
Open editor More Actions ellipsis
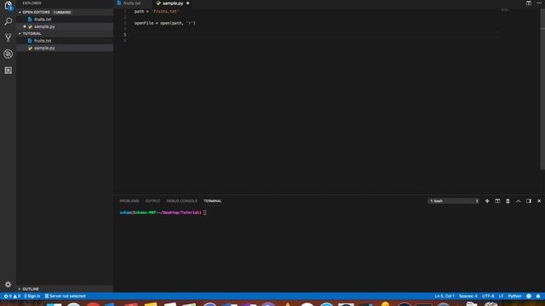[x=539, y=3]
